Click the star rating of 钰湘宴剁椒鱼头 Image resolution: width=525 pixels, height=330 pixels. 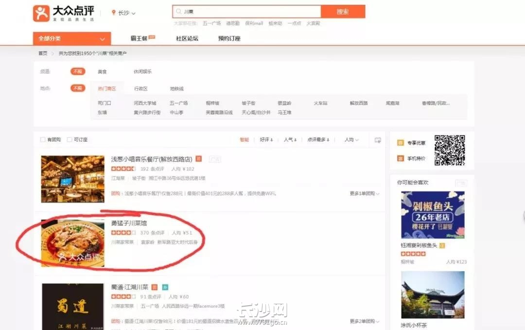[413, 254]
